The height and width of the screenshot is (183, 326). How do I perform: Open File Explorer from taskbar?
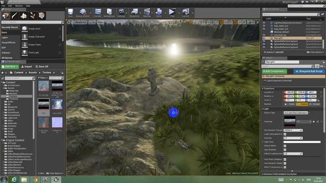pos(24,179)
